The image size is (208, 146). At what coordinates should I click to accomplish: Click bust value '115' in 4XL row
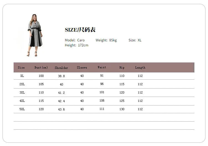tap(41, 101)
